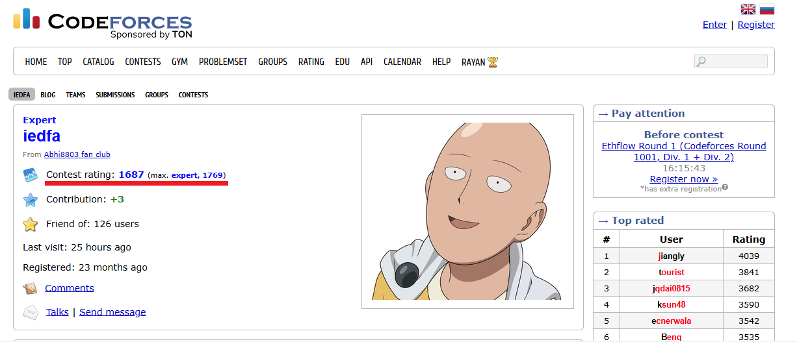This screenshot has width=797, height=342.
Task: Switch to the BLOG profile tab
Action: click(x=48, y=95)
